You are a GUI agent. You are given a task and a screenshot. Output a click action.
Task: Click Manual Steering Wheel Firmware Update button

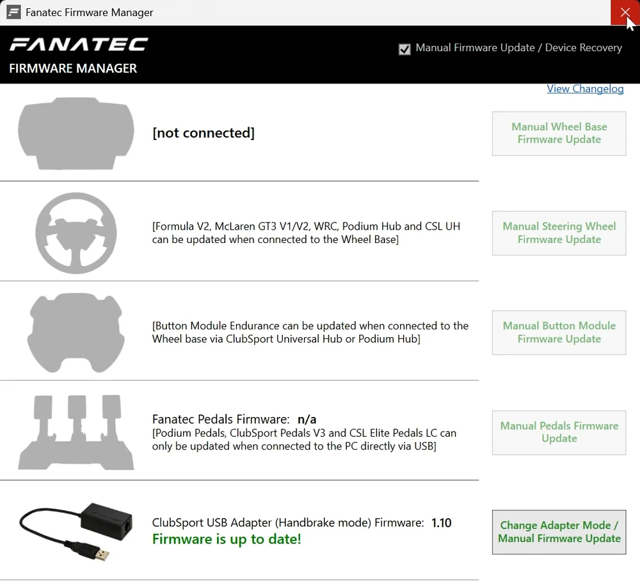[559, 233]
